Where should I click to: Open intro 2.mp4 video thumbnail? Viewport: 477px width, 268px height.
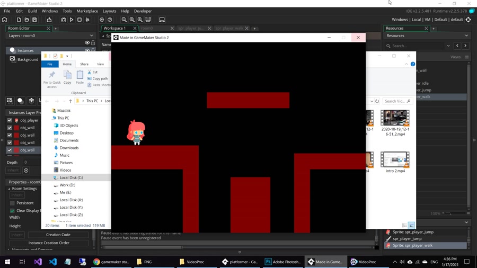pos(395,159)
